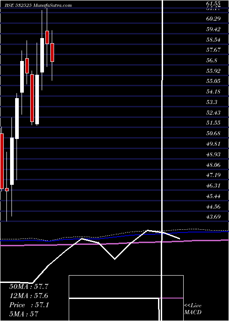The height and width of the screenshot is (321, 229).
Task: Click the 43.69 price level label
Action: [x=213, y=217]
